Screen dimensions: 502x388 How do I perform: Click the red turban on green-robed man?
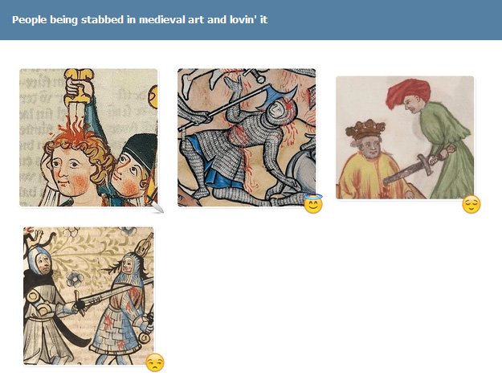(x=407, y=93)
